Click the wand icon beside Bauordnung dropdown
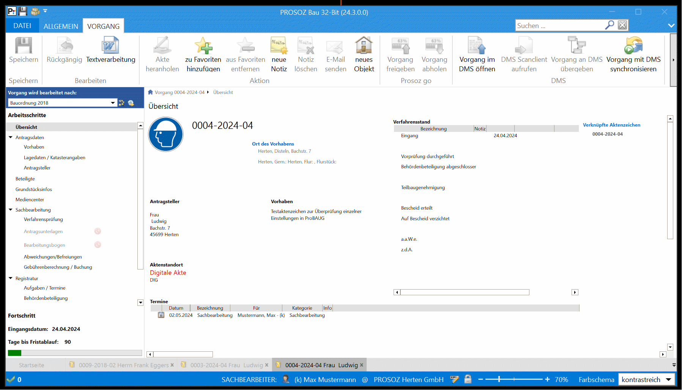Viewport: 682px width, 390px height. tap(121, 103)
